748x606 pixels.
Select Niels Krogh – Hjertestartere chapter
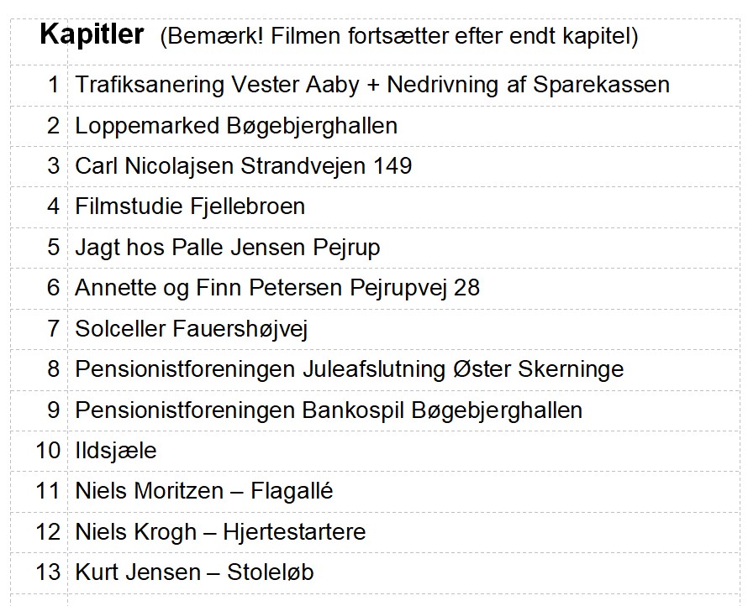coord(220,532)
